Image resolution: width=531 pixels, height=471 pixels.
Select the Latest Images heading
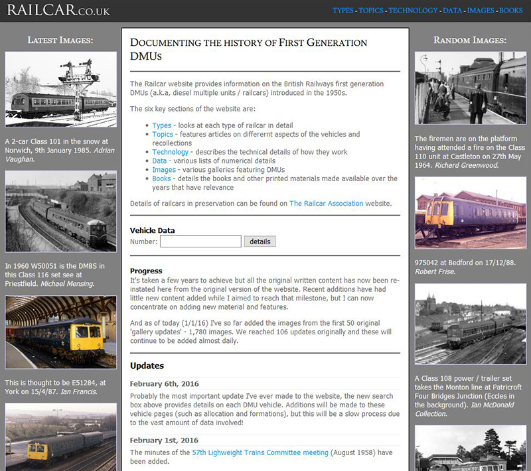pyautogui.click(x=60, y=40)
